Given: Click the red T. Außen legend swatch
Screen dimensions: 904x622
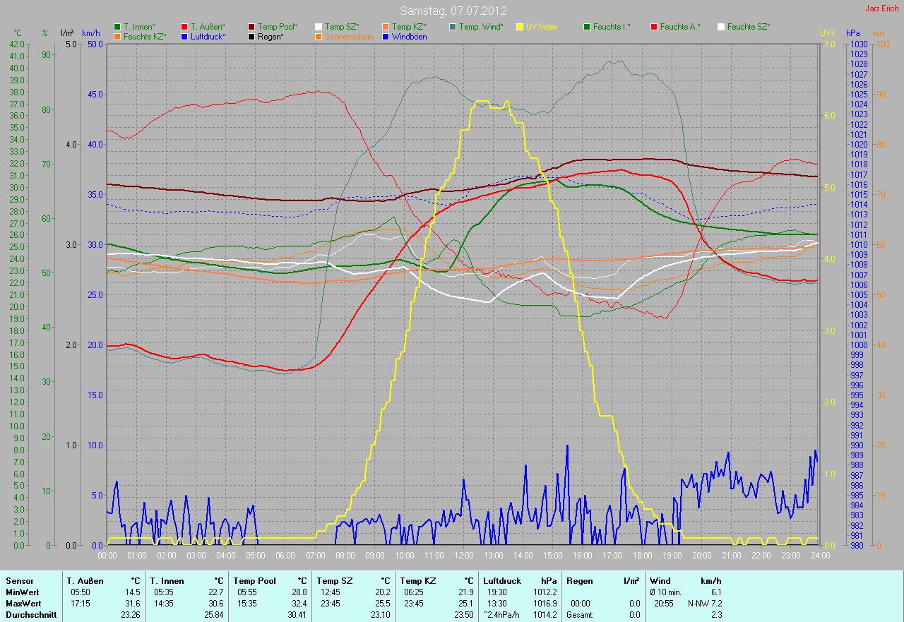Looking at the screenshot, I should 184,27.
